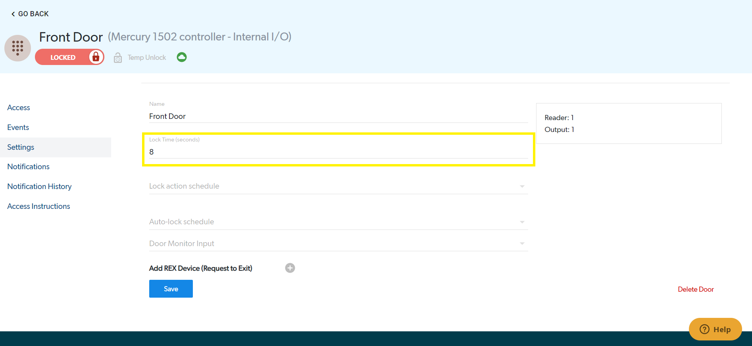Click the Name input field

[x=338, y=116]
